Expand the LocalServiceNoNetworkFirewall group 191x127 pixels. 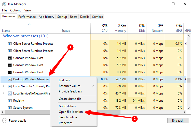pos(3,93)
